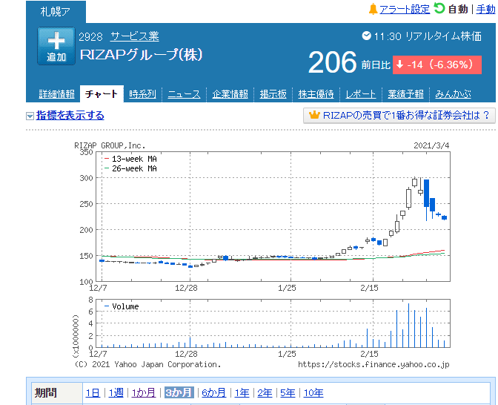The width and height of the screenshot is (498, 405).
Task: Set chart period to 5年
Action: (288, 393)
